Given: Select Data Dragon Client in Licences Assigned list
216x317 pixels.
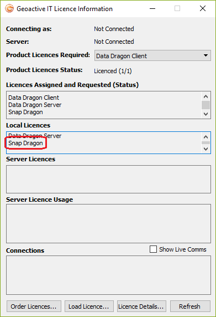Looking at the screenshot, I should (34, 98).
